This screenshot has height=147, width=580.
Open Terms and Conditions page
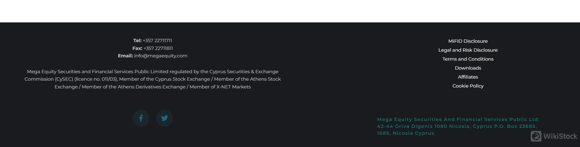[x=468, y=59]
